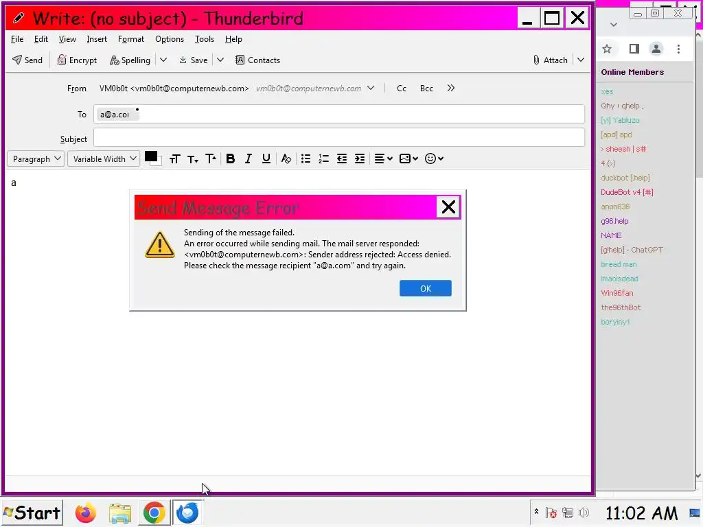This screenshot has width=703, height=527.
Task: Open the text alignment dropdown
Action: (383, 159)
